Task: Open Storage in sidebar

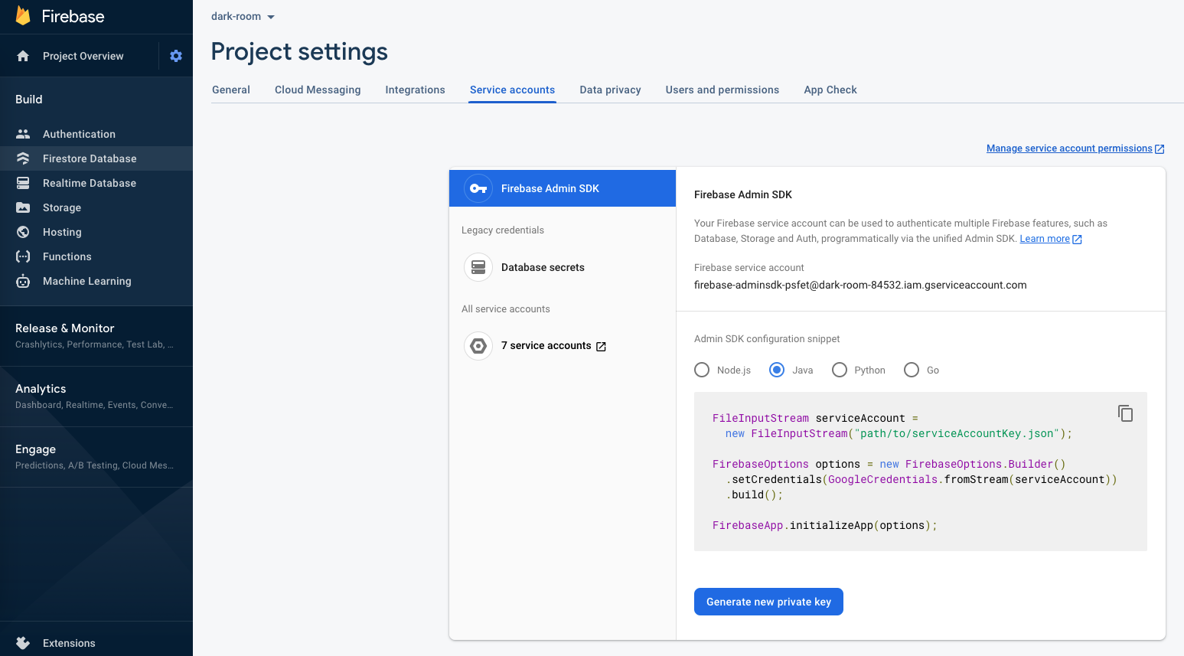Action: pos(96,207)
